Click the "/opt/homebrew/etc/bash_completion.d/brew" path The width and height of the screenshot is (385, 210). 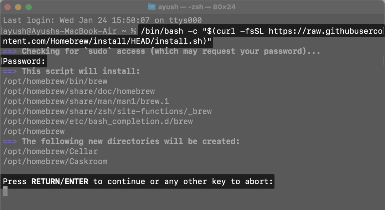coord(98,121)
